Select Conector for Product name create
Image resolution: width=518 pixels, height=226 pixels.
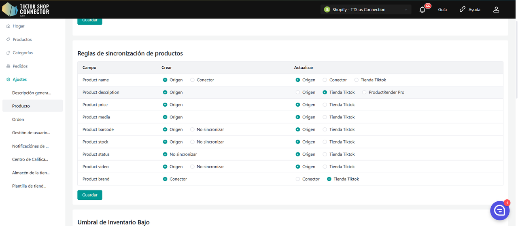pyautogui.click(x=192, y=80)
